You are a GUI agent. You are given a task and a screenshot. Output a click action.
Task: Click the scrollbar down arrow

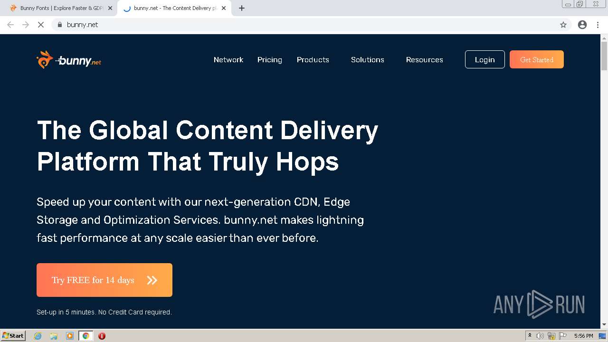tap(604, 325)
